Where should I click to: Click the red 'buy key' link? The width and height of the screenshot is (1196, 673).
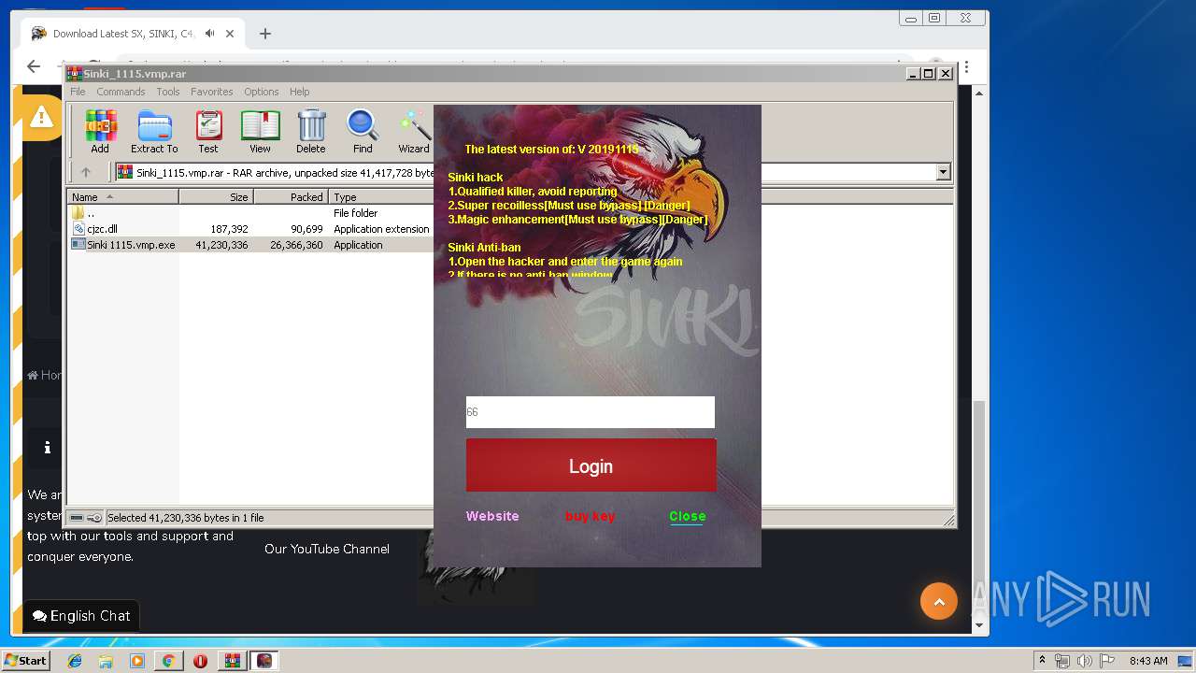click(x=591, y=516)
